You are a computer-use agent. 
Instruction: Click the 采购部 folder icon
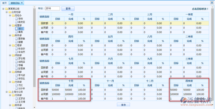[x=13, y=72]
